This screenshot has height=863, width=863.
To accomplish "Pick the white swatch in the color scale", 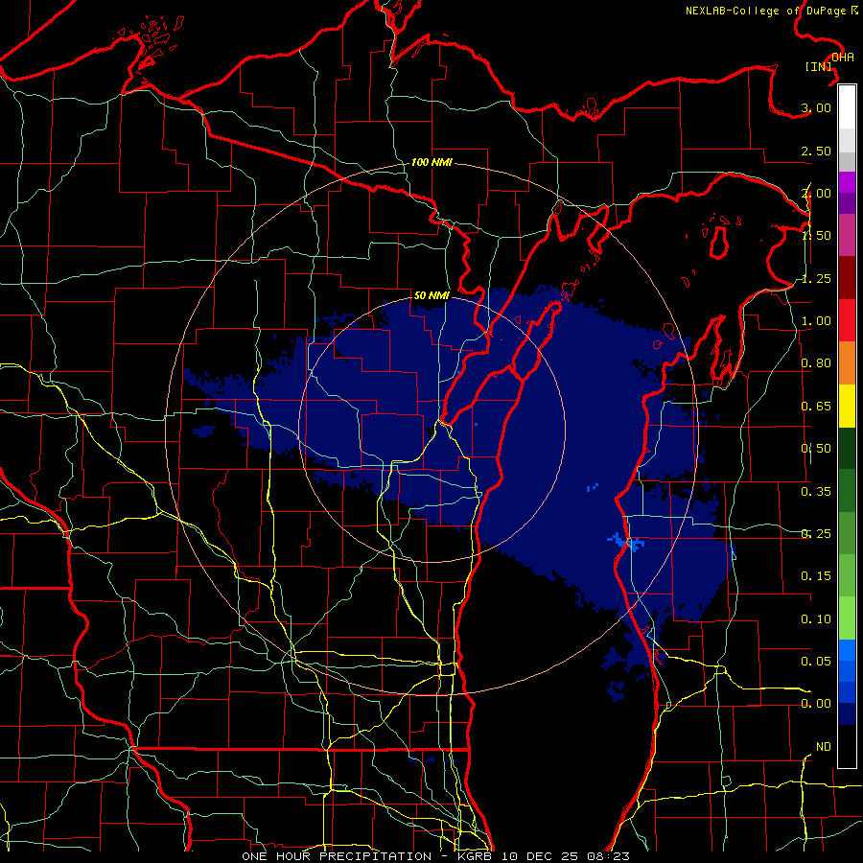I will click(x=847, y=107).
